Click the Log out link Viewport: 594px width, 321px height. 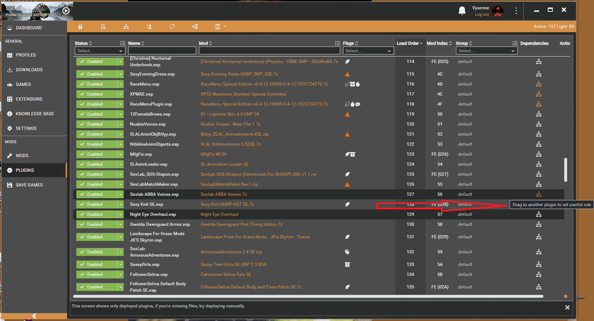[x=482, y=15]
